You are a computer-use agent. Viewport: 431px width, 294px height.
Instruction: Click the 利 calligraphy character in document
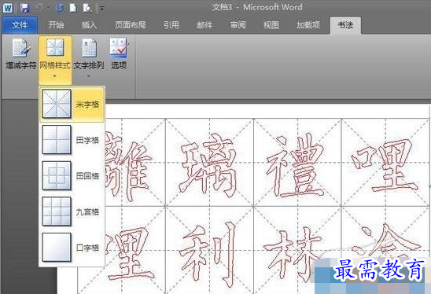pyautogui.click(x=208, y=254)
